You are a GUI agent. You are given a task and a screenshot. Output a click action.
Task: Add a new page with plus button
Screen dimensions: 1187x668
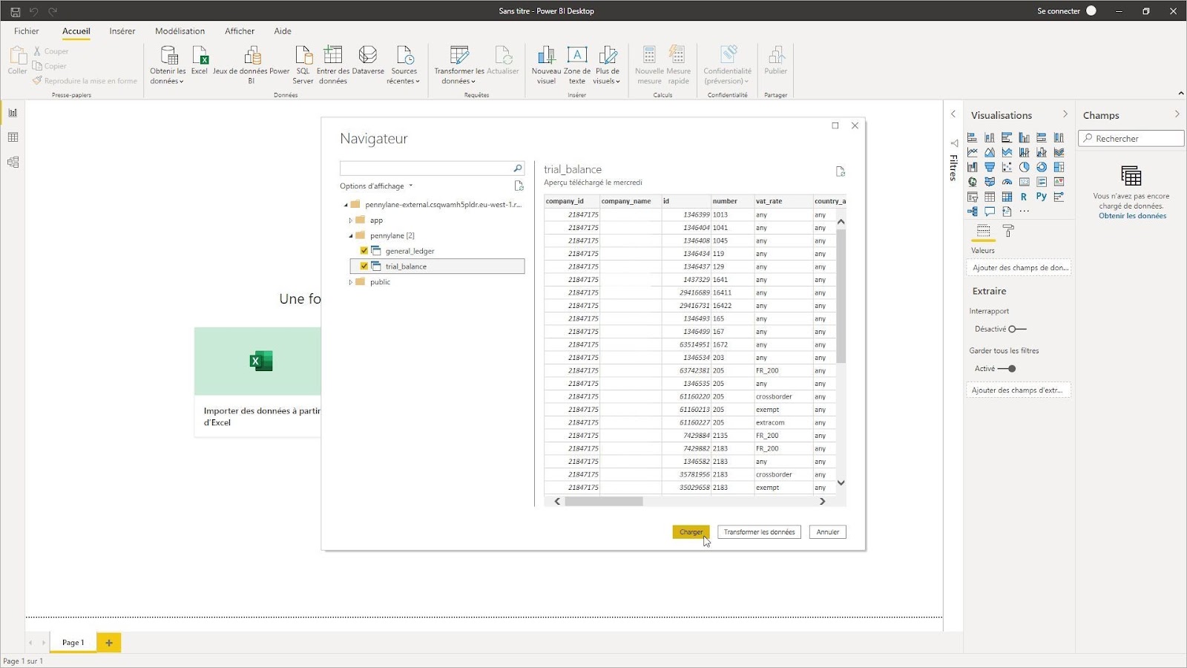click(x=108, y=643)
